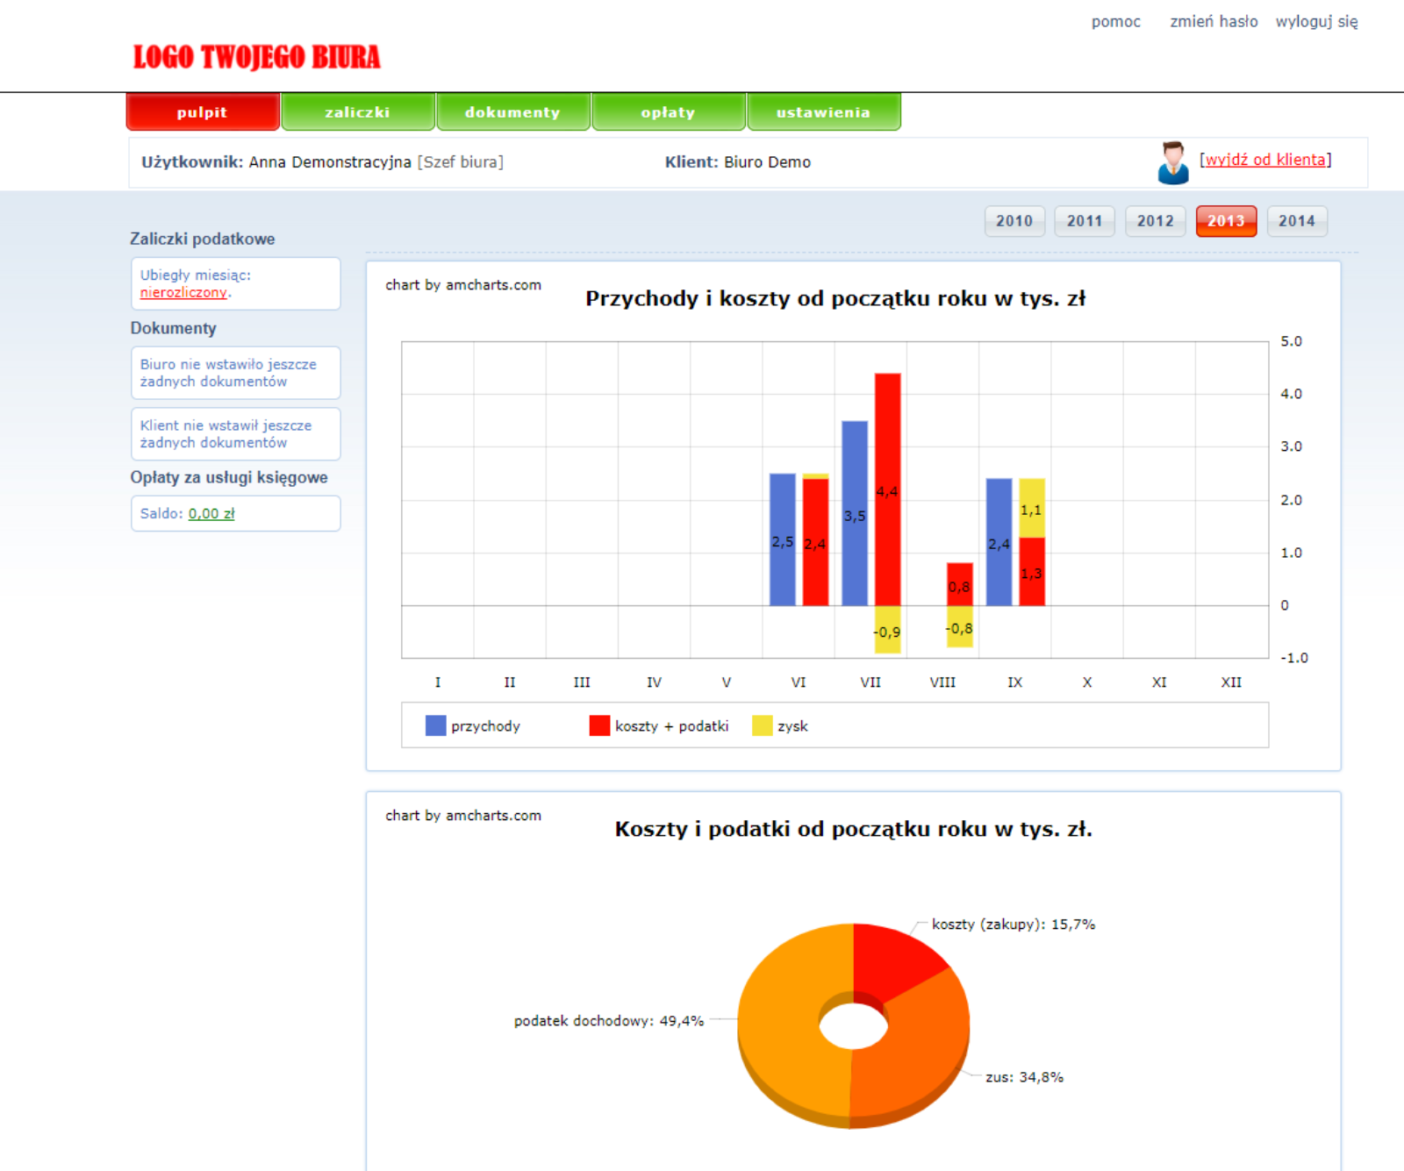Viewport: 1404px width, 1171px height.
Task: Toggle the przychody legend blue swatch
Action: (x=435, y=725)
